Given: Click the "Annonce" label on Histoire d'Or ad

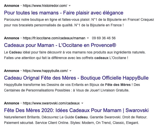Looking at the screenshot, I should point(12,5).
